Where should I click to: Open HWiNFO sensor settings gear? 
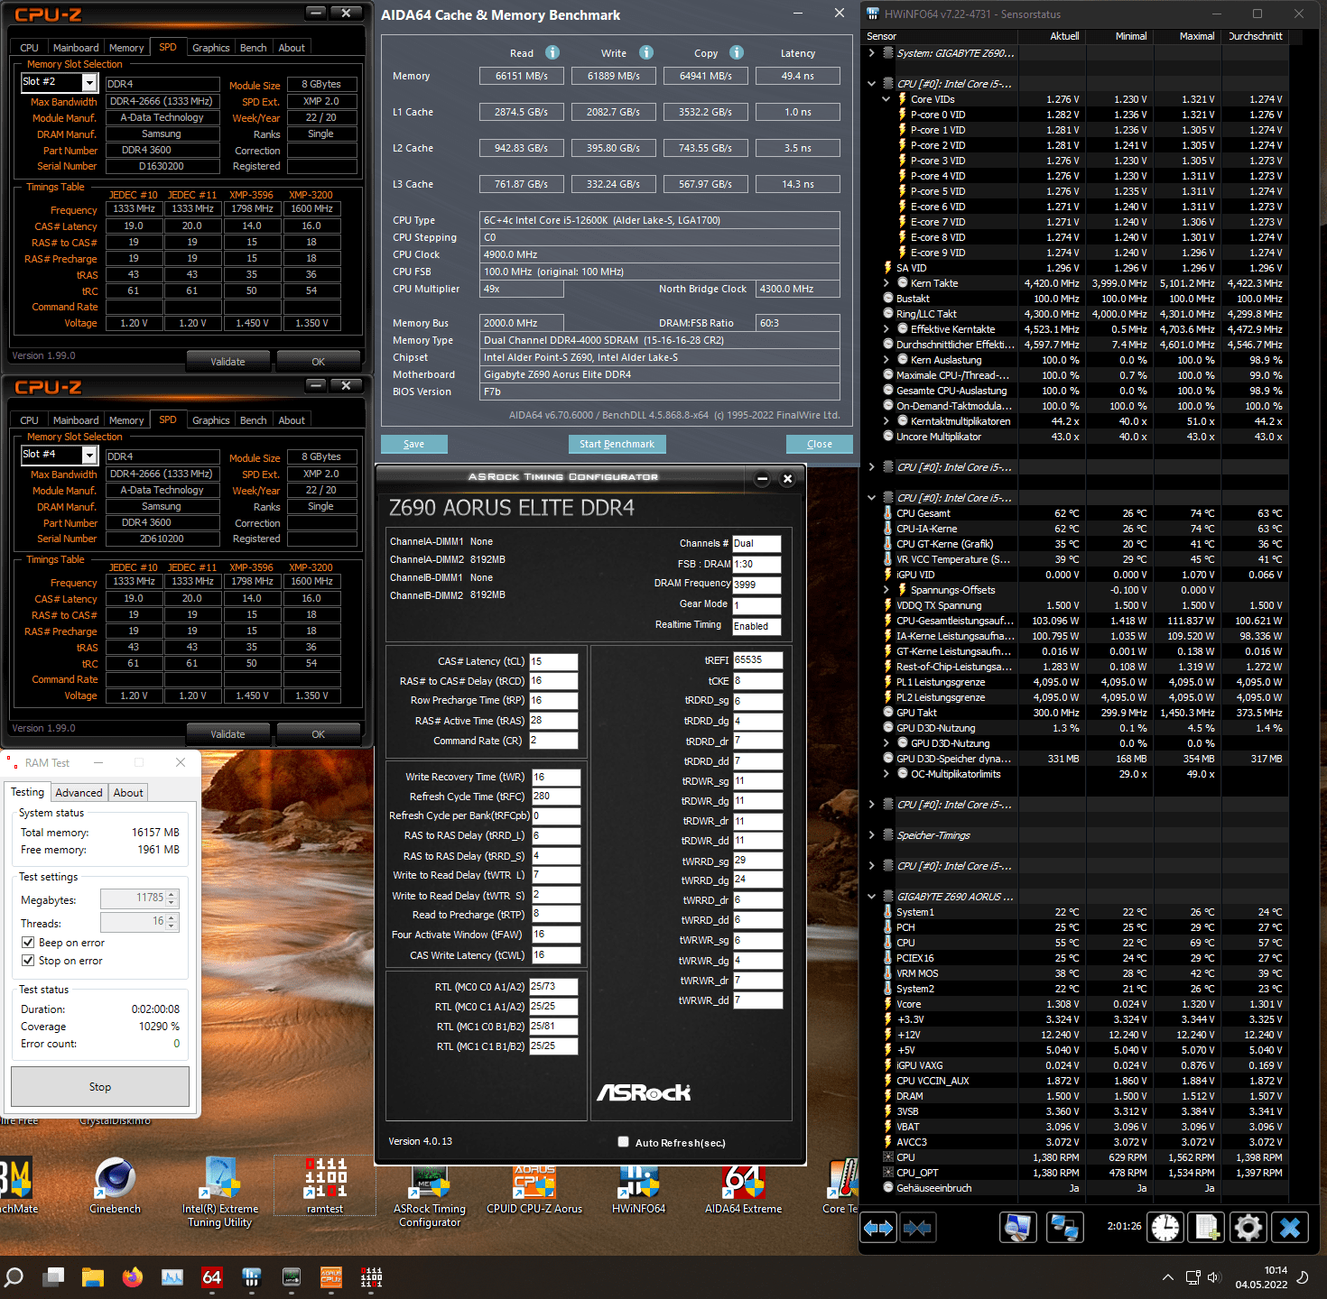[1248, 1228]
